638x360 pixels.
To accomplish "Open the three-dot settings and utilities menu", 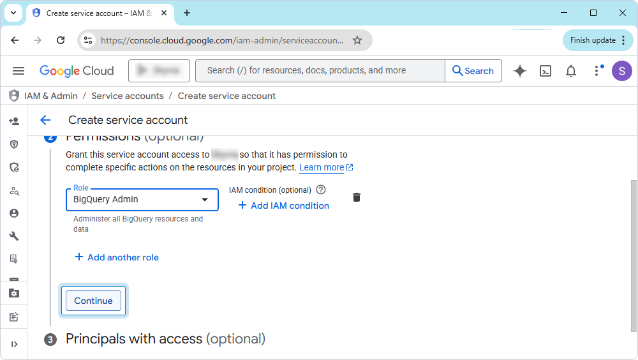I will 597,71.
